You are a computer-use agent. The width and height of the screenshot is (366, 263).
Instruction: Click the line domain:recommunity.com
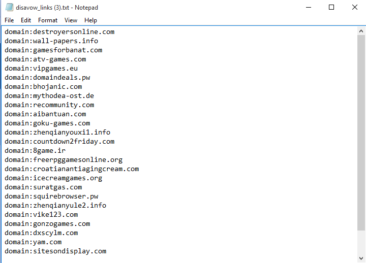click(49, 105)
